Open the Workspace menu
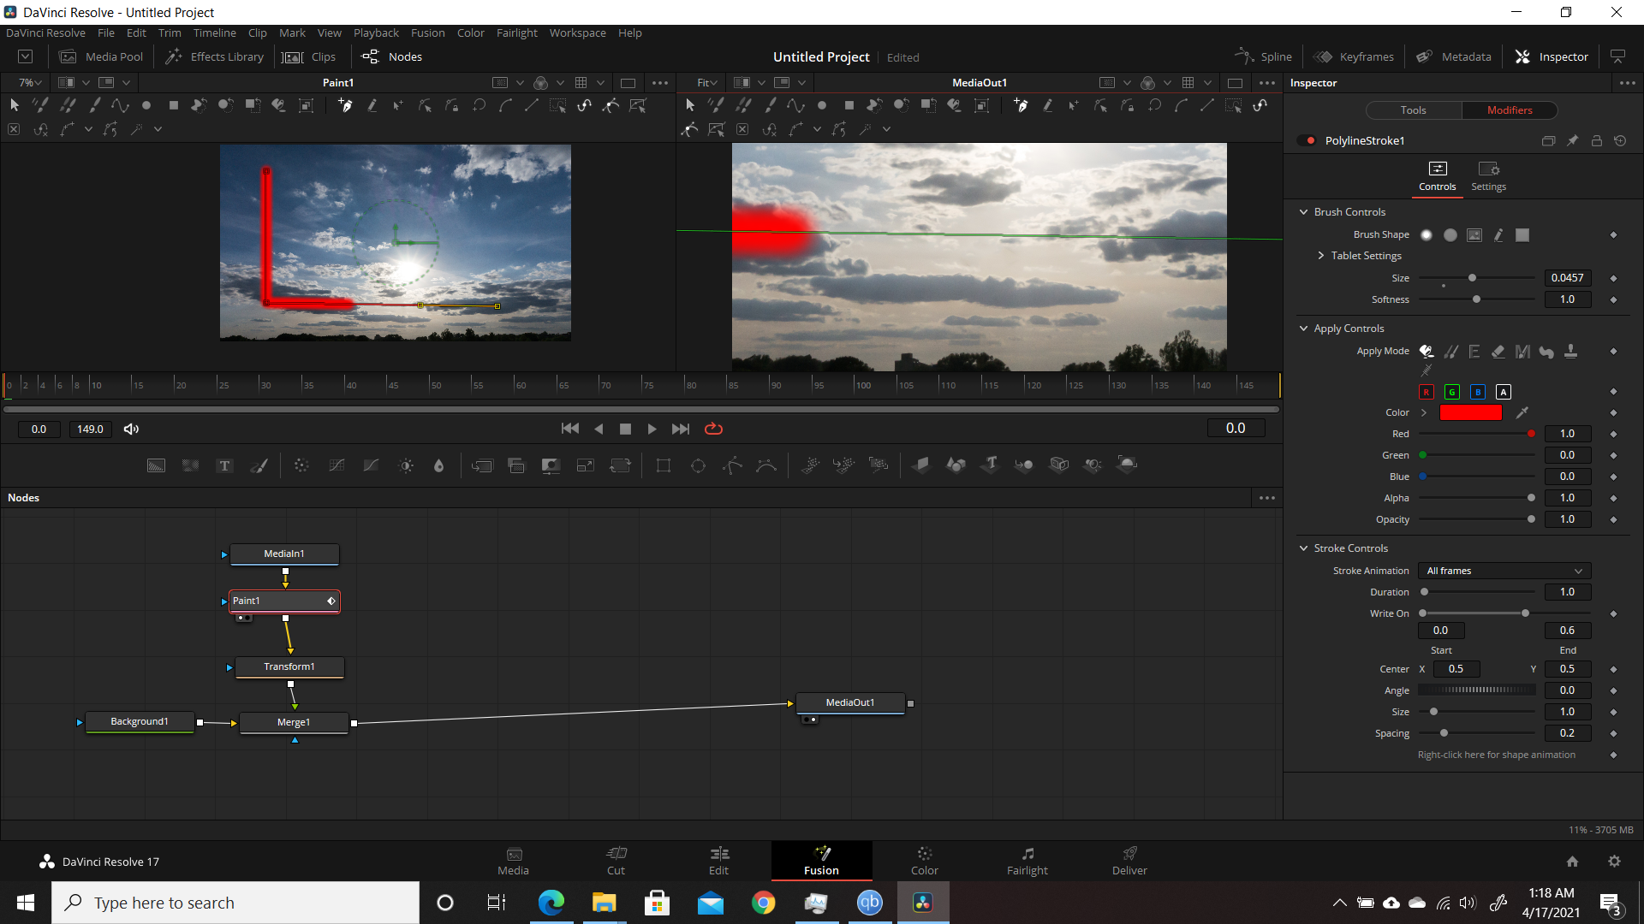The image size is (1644, 924). 577,33
